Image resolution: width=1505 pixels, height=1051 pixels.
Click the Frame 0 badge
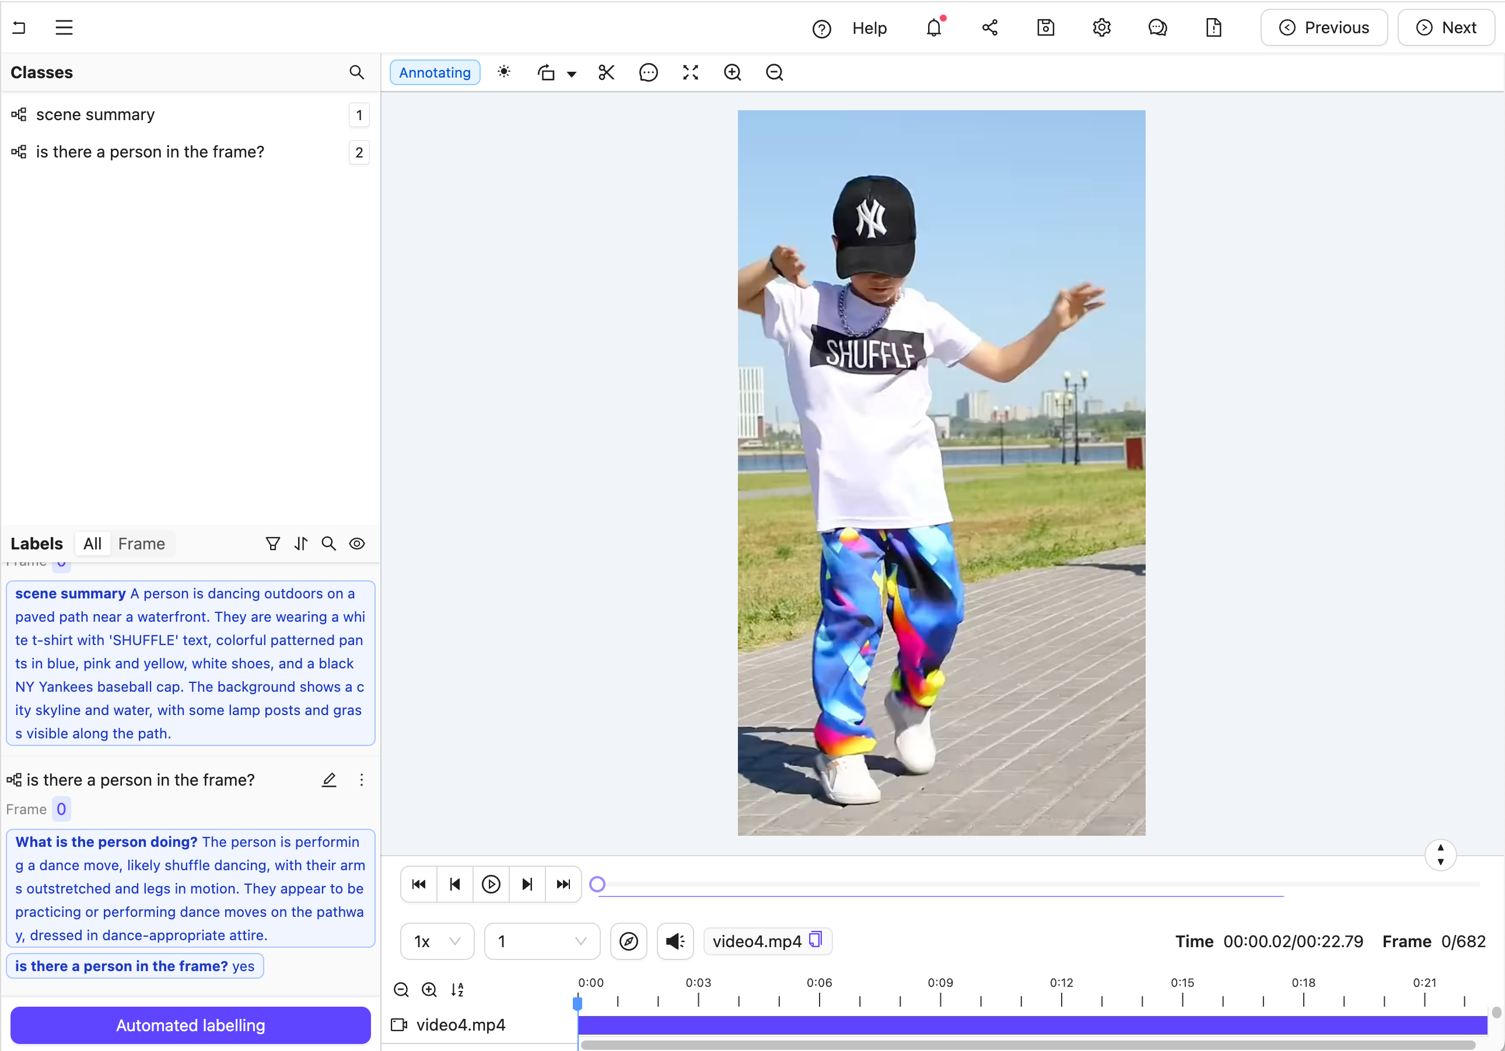point(61,809)
